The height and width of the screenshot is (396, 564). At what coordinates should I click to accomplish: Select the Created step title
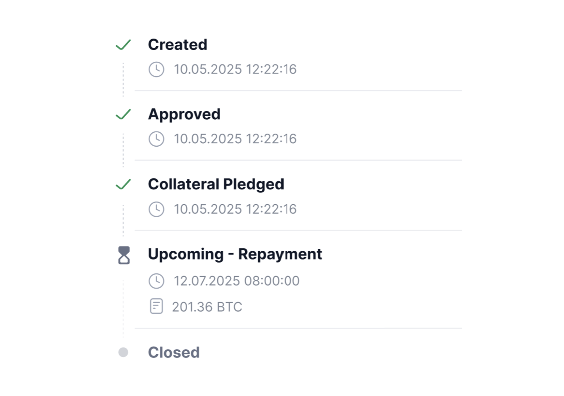[177, 45]
